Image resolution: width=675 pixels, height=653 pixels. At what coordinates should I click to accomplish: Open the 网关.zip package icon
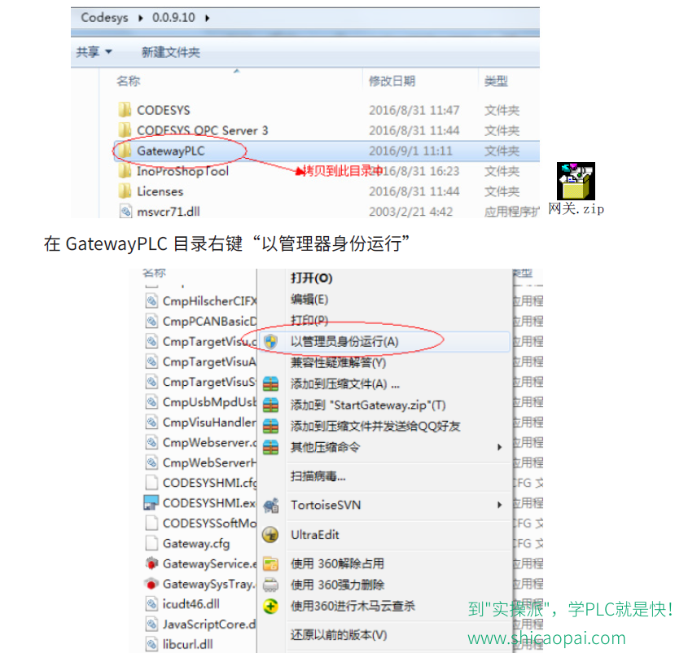(576, 181)
